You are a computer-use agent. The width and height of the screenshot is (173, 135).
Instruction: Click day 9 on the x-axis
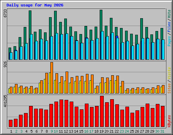pos(52,131)
